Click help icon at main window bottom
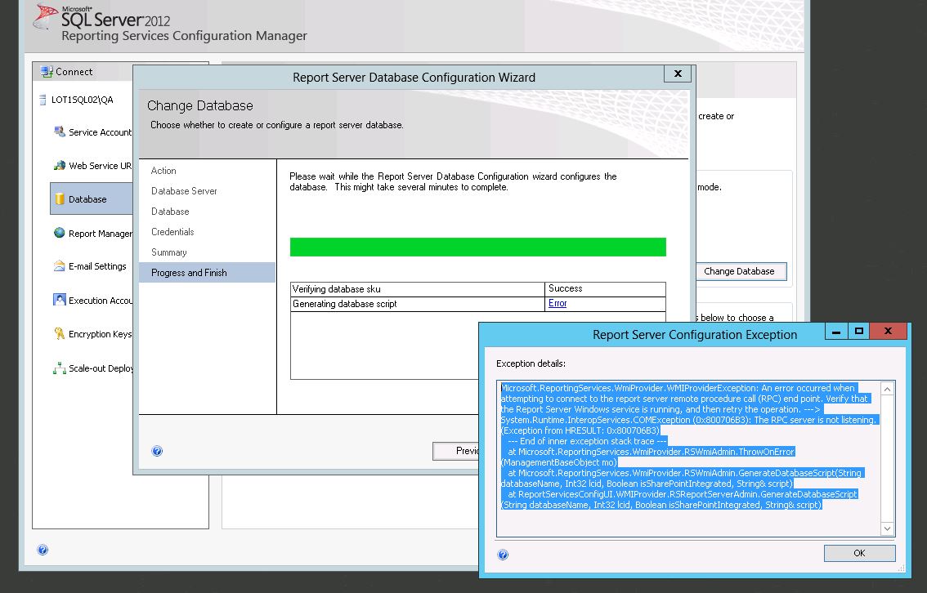Viewport: 927px width, 593px height. (x=43, y=550)
